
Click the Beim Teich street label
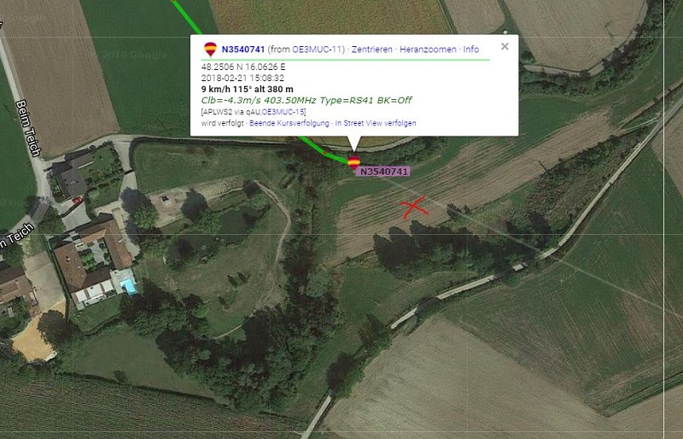tap(28, 128)
